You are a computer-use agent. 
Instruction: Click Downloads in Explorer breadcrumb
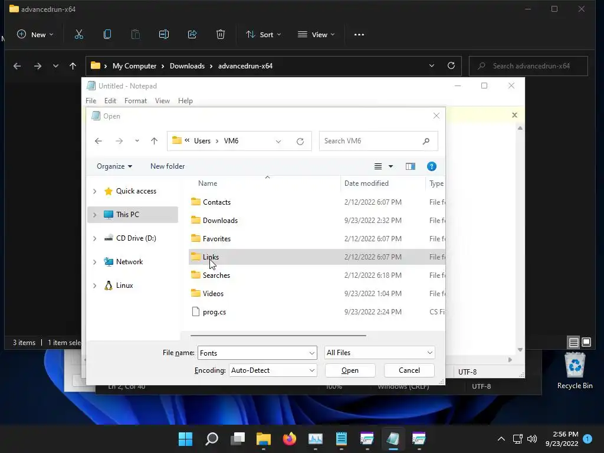(187, 66)
